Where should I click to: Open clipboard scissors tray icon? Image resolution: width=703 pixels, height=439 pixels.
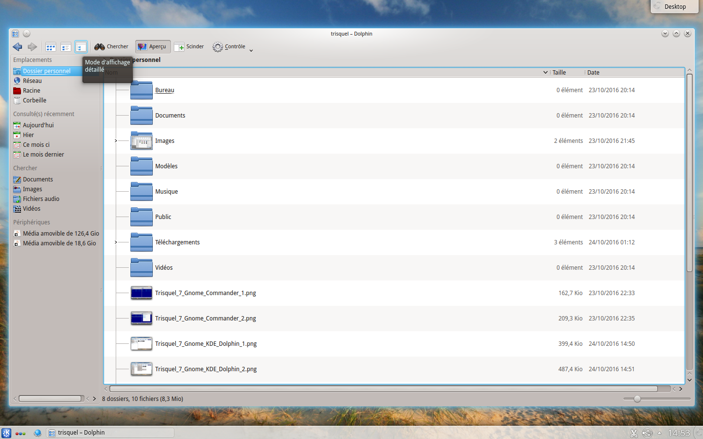point(634,433)
